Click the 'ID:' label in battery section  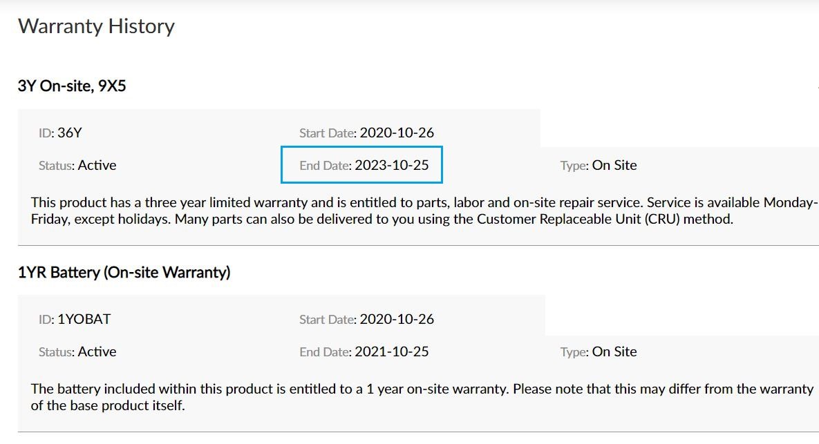coord(46,320)
